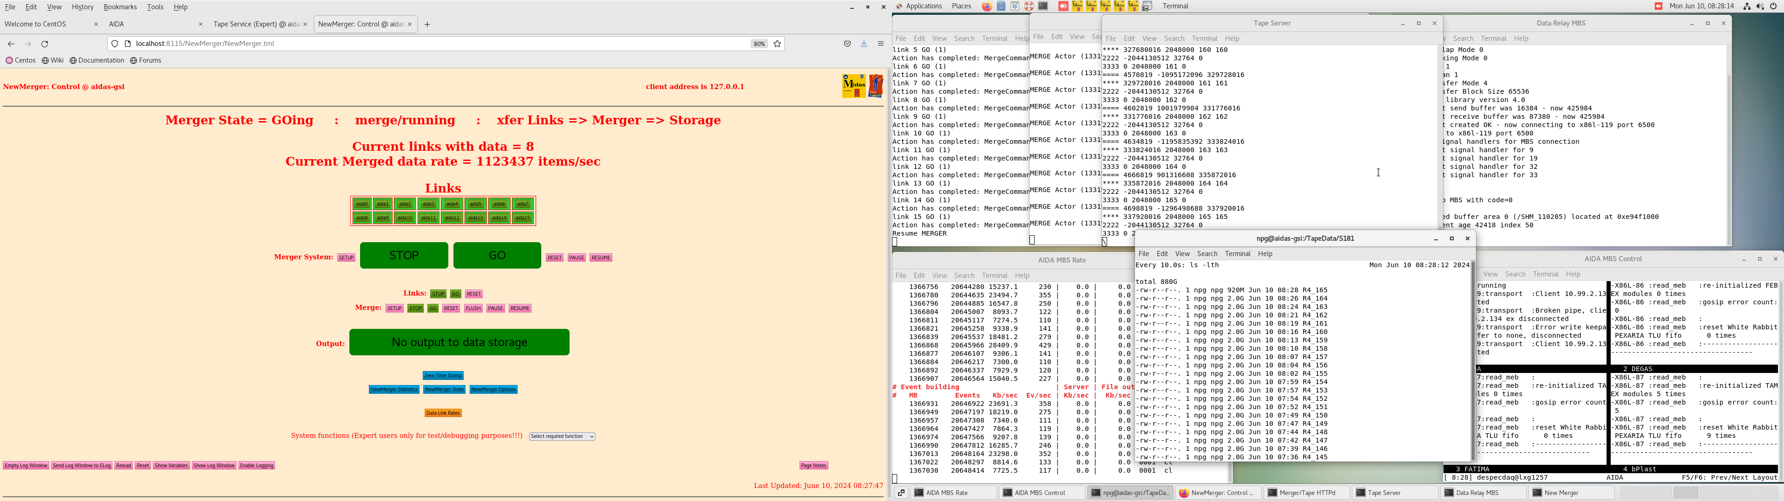1784x501 pixels.
Task: Click the volume icon in system tray
Action: click(x=1760, y=6)
